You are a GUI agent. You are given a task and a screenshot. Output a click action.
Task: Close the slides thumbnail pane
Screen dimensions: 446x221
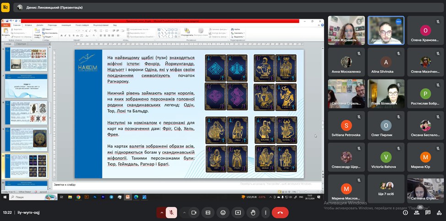49,44
